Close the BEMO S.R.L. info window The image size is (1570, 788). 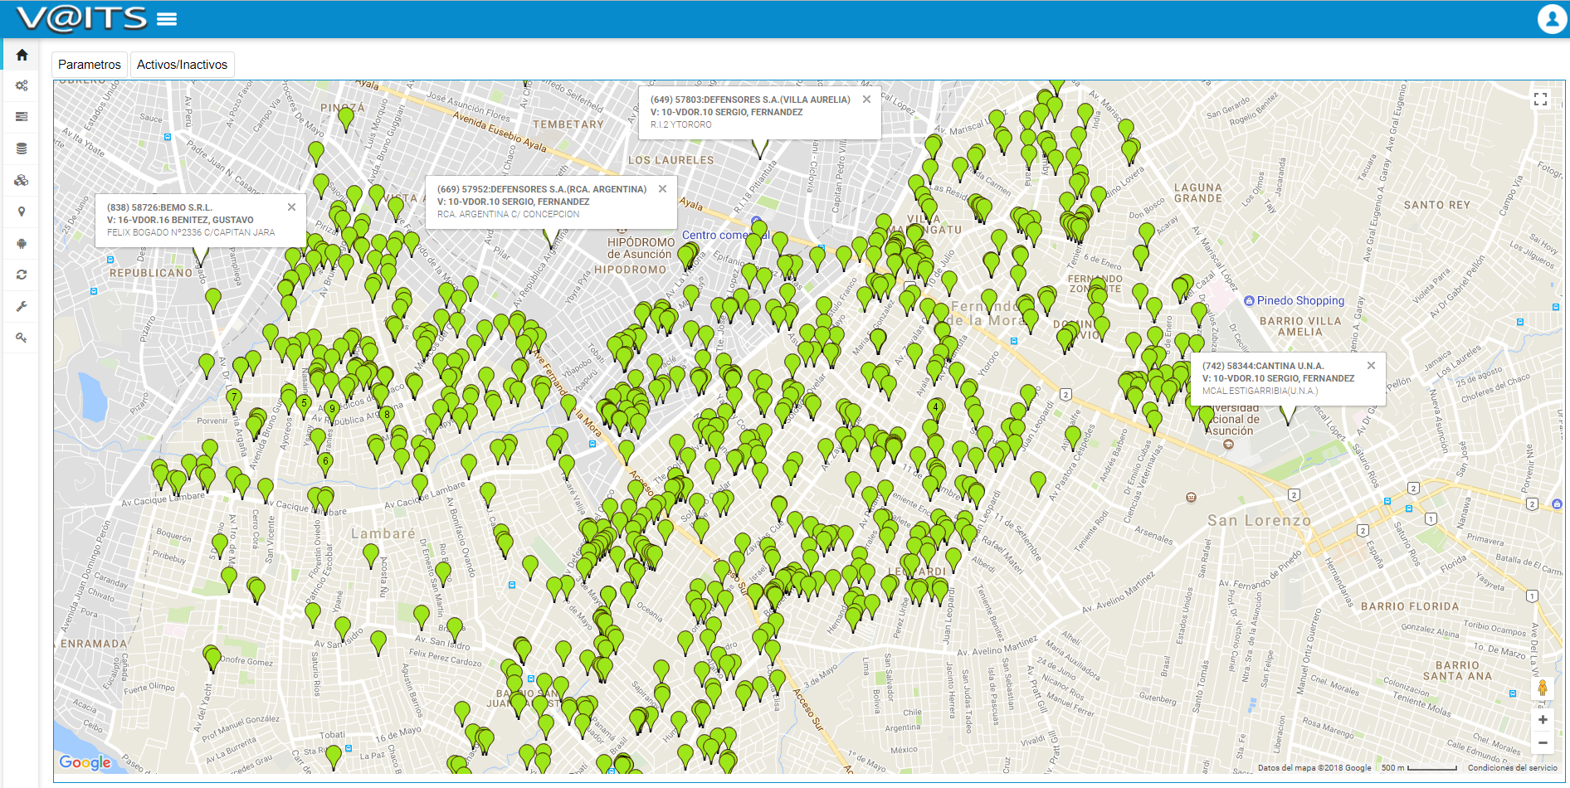291,207
